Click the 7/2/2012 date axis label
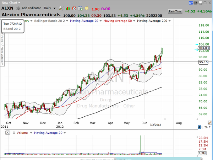This screenshot has height=160, width=213. 155,125
